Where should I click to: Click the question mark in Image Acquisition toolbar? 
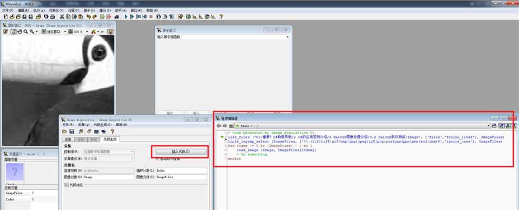point(112,131)
